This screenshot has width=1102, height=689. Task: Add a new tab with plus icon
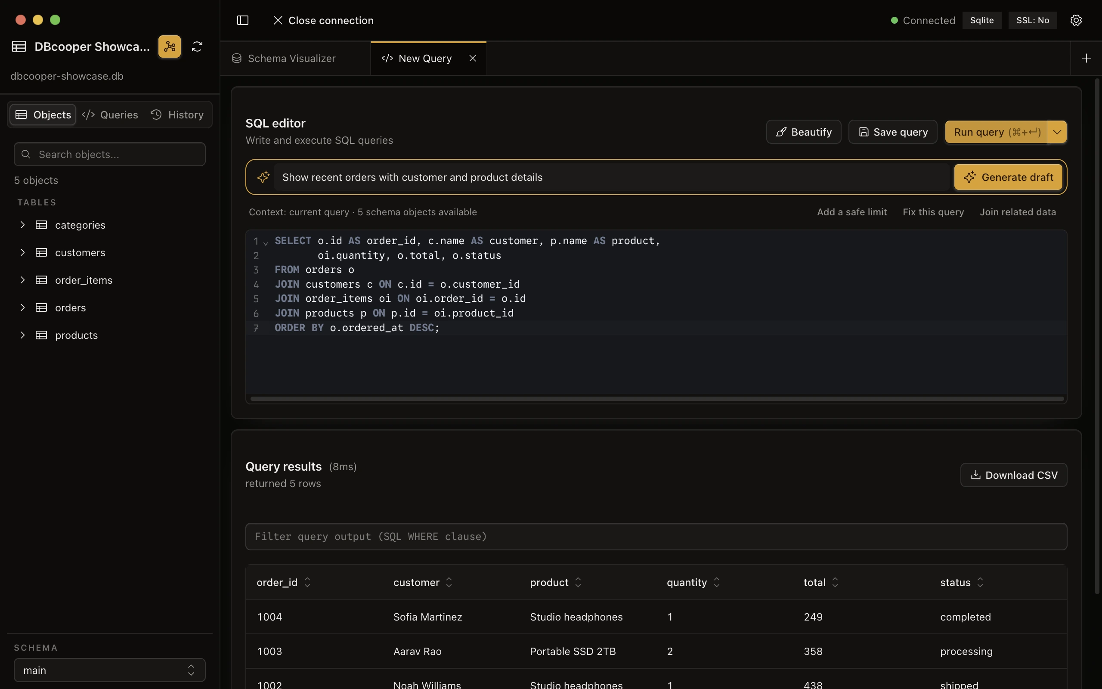(x=1086, y=58)
